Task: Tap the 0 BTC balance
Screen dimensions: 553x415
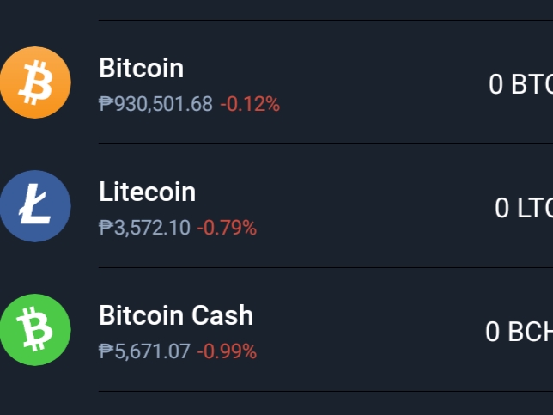Action: tap(521, 84)
